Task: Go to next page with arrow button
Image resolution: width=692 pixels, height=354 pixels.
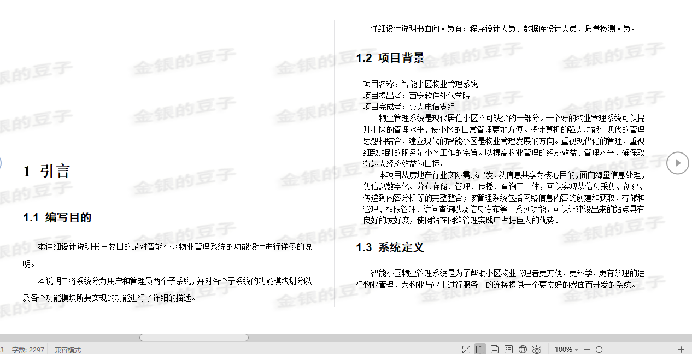Action: coord(678,163)
